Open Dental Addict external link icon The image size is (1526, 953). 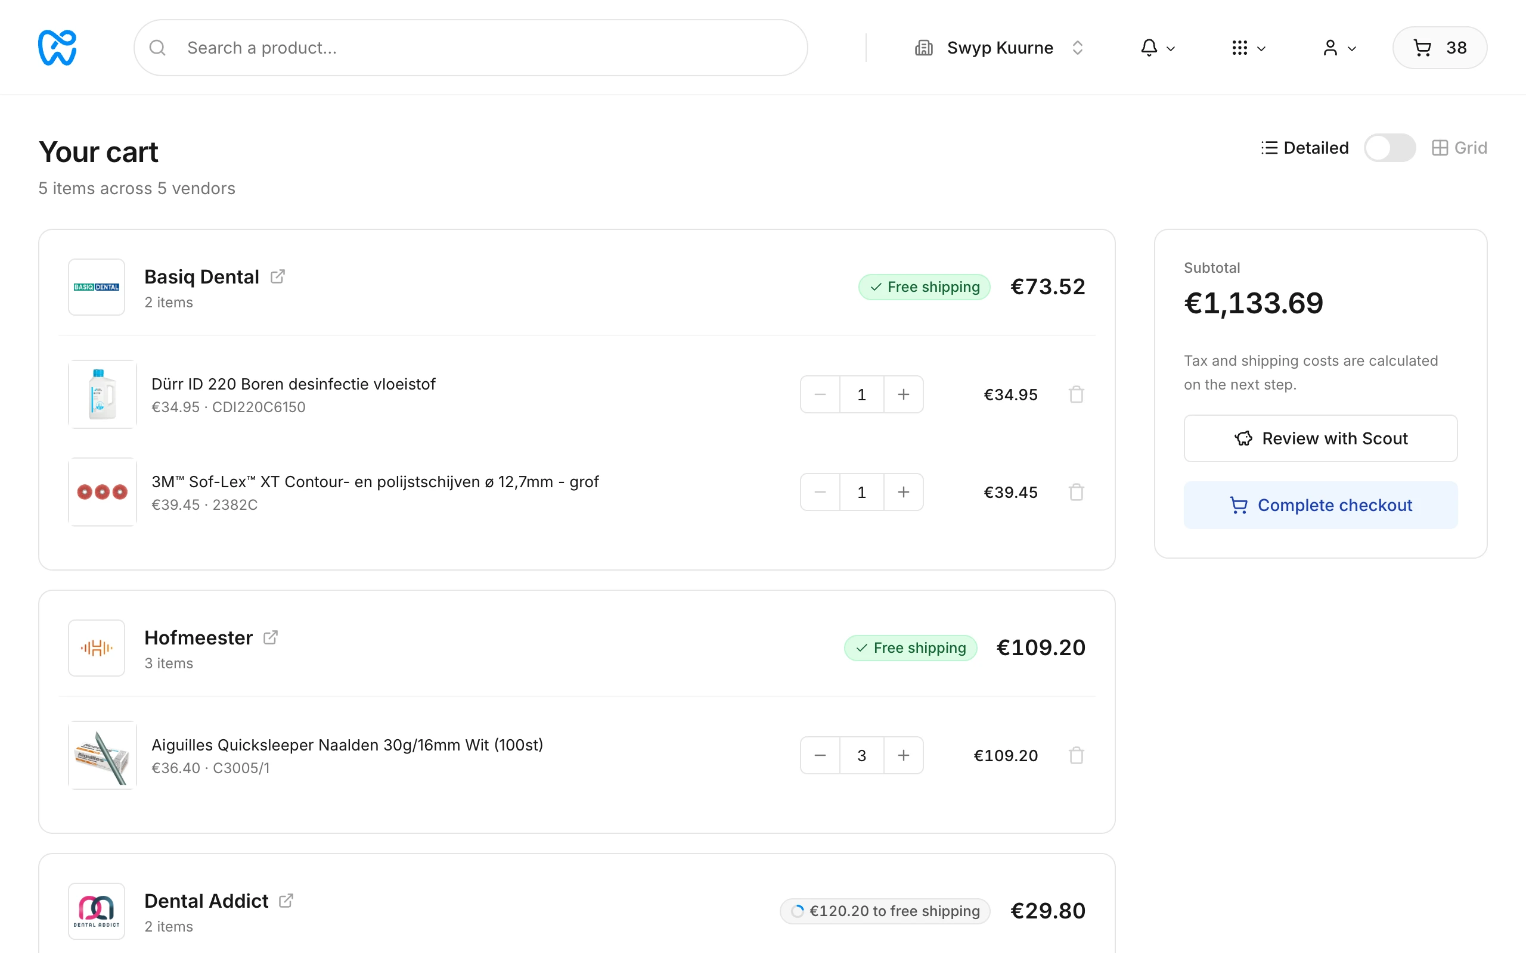point(286,901)
